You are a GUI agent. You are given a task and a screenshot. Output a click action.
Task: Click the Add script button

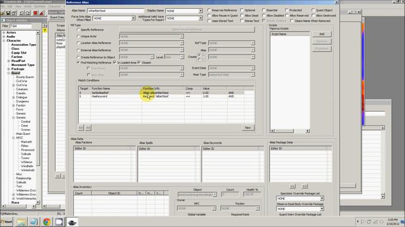tap(321, 34)
